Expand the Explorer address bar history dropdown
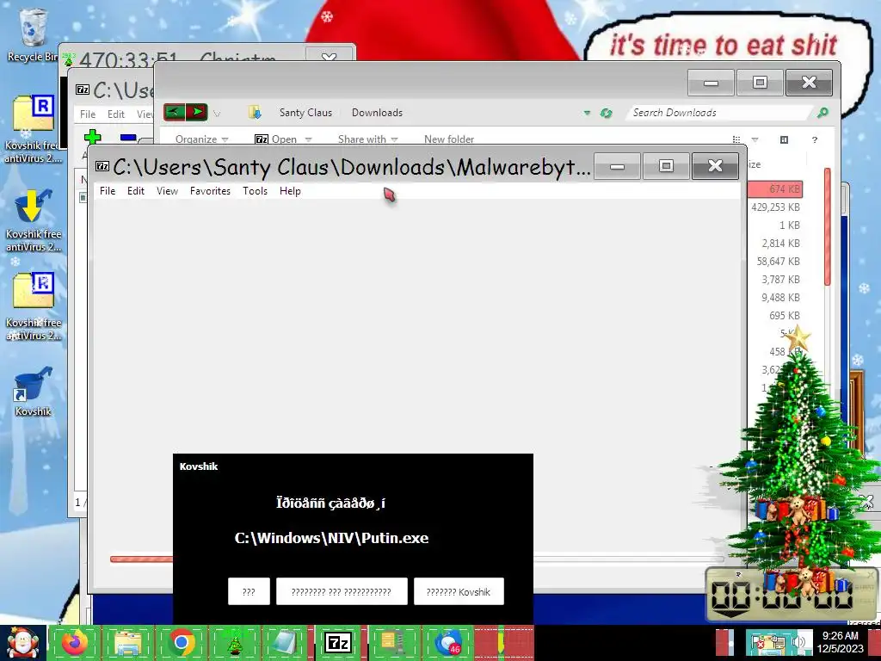This screenshot has width=881, height=661. [587, 113]
